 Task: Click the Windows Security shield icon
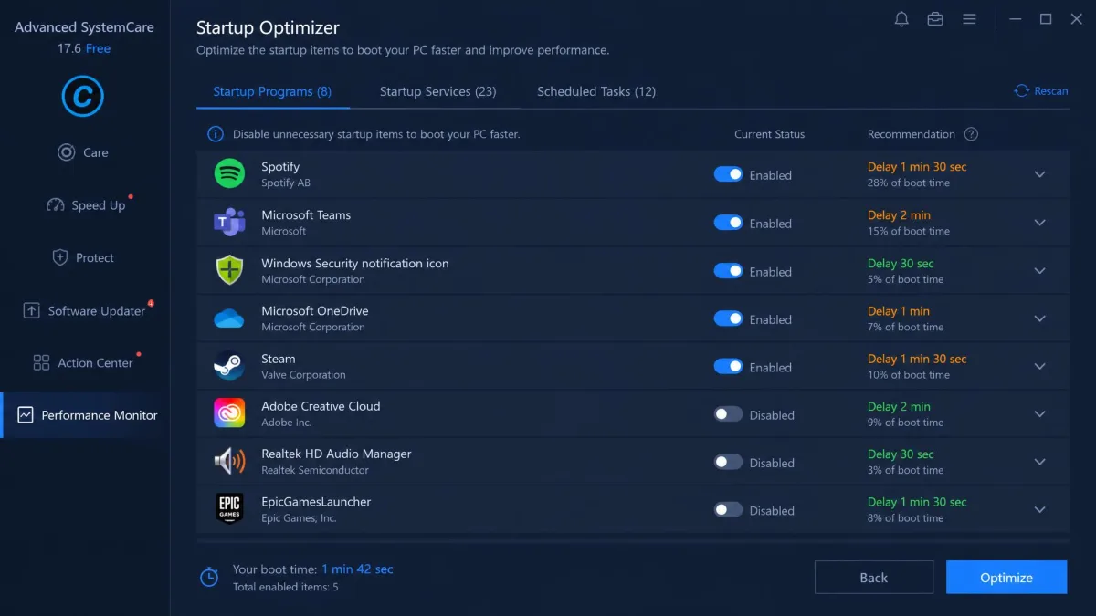[x=229, y=270]
